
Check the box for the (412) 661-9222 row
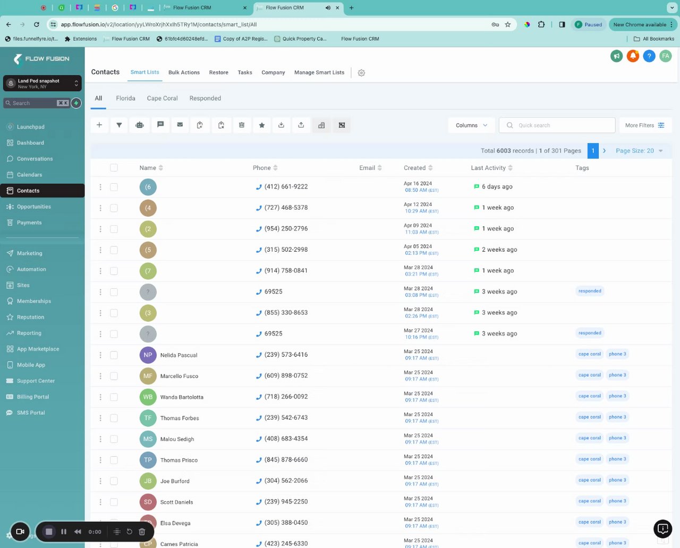click(114, 187)
